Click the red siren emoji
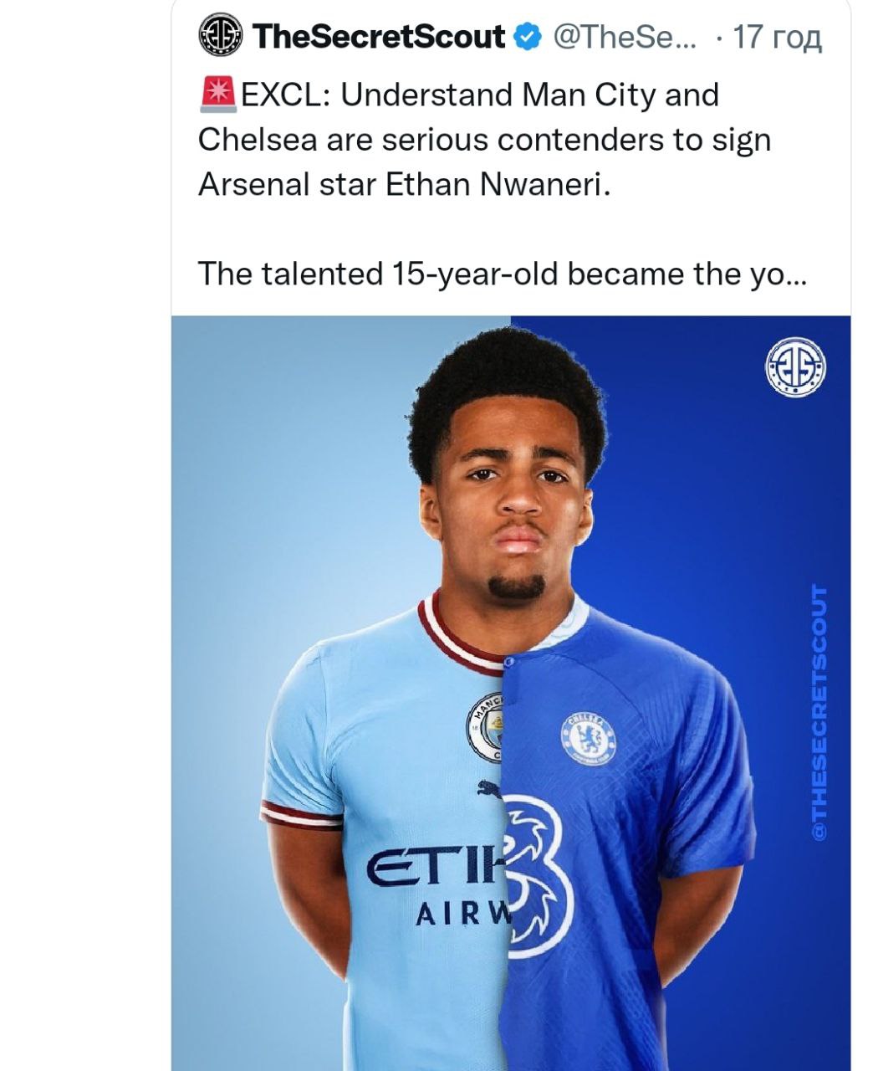878x1071 pixels. 217,94
